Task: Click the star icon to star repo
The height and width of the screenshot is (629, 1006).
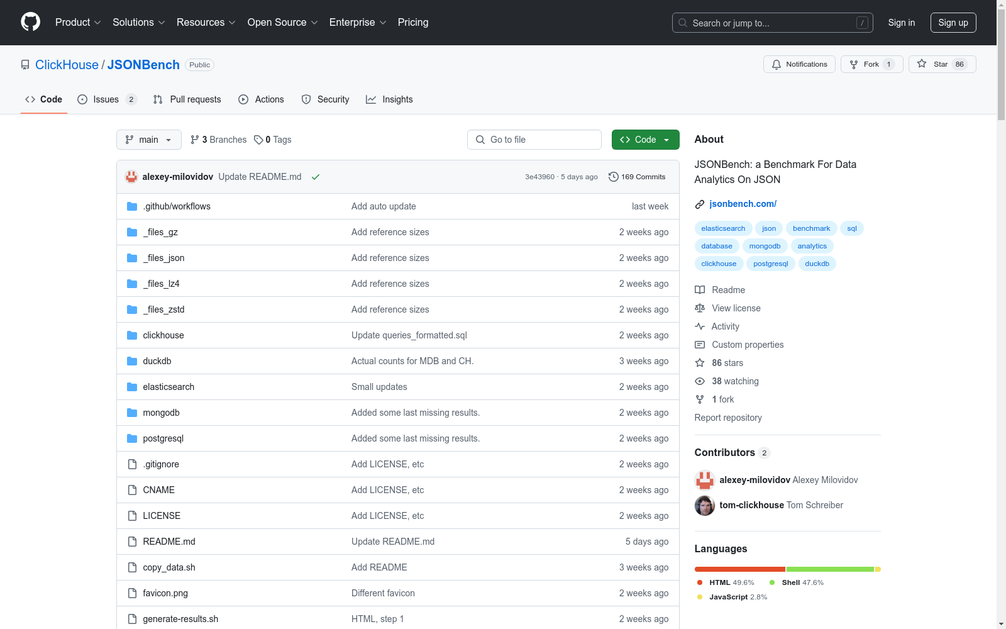Action: click(922, 64)
